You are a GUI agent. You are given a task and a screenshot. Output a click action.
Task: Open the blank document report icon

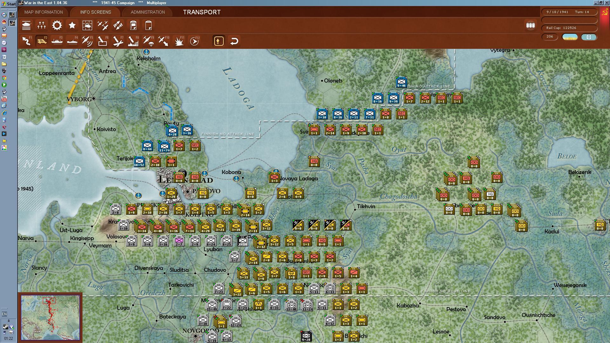point(148,25)
